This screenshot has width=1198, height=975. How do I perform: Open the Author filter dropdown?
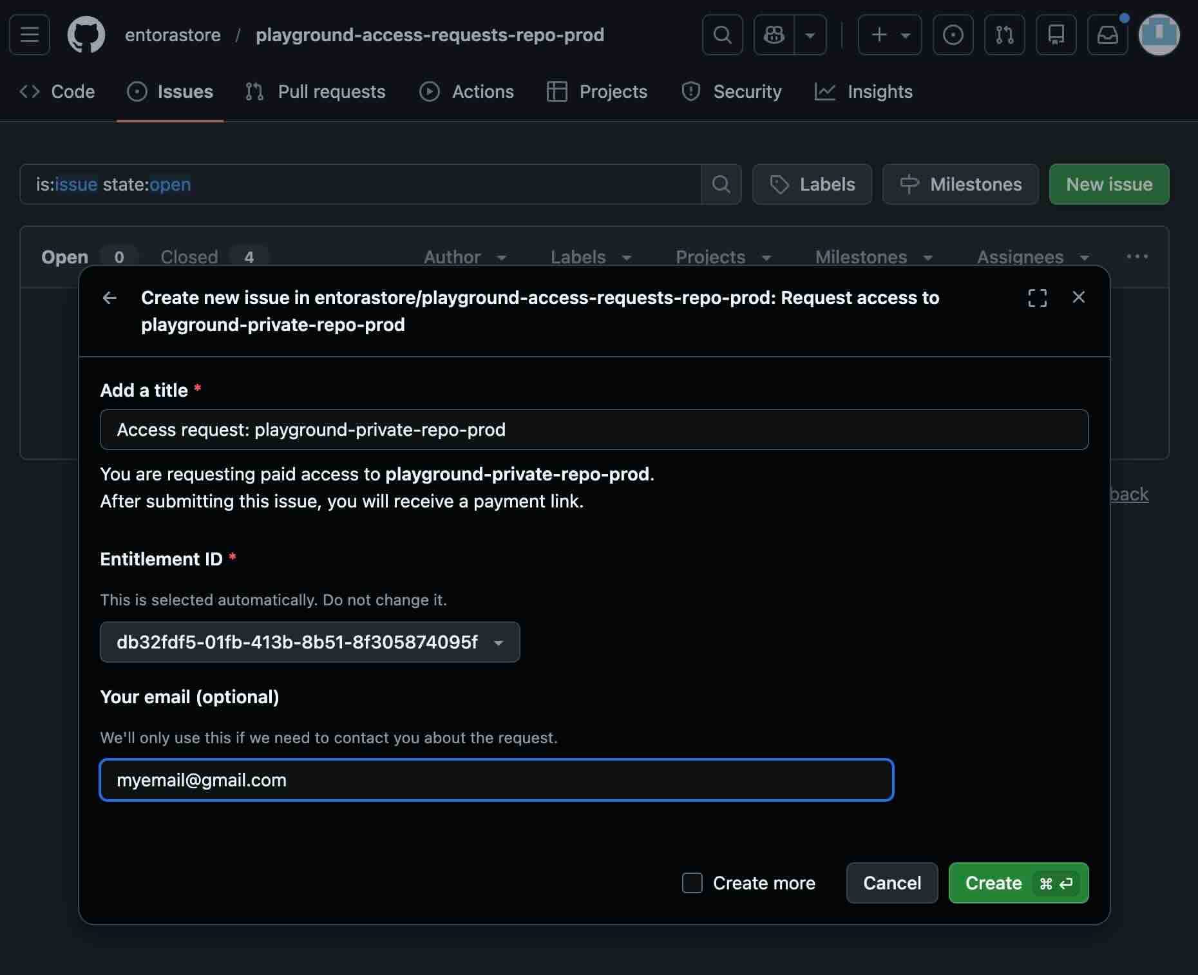(x=465, y=256)
